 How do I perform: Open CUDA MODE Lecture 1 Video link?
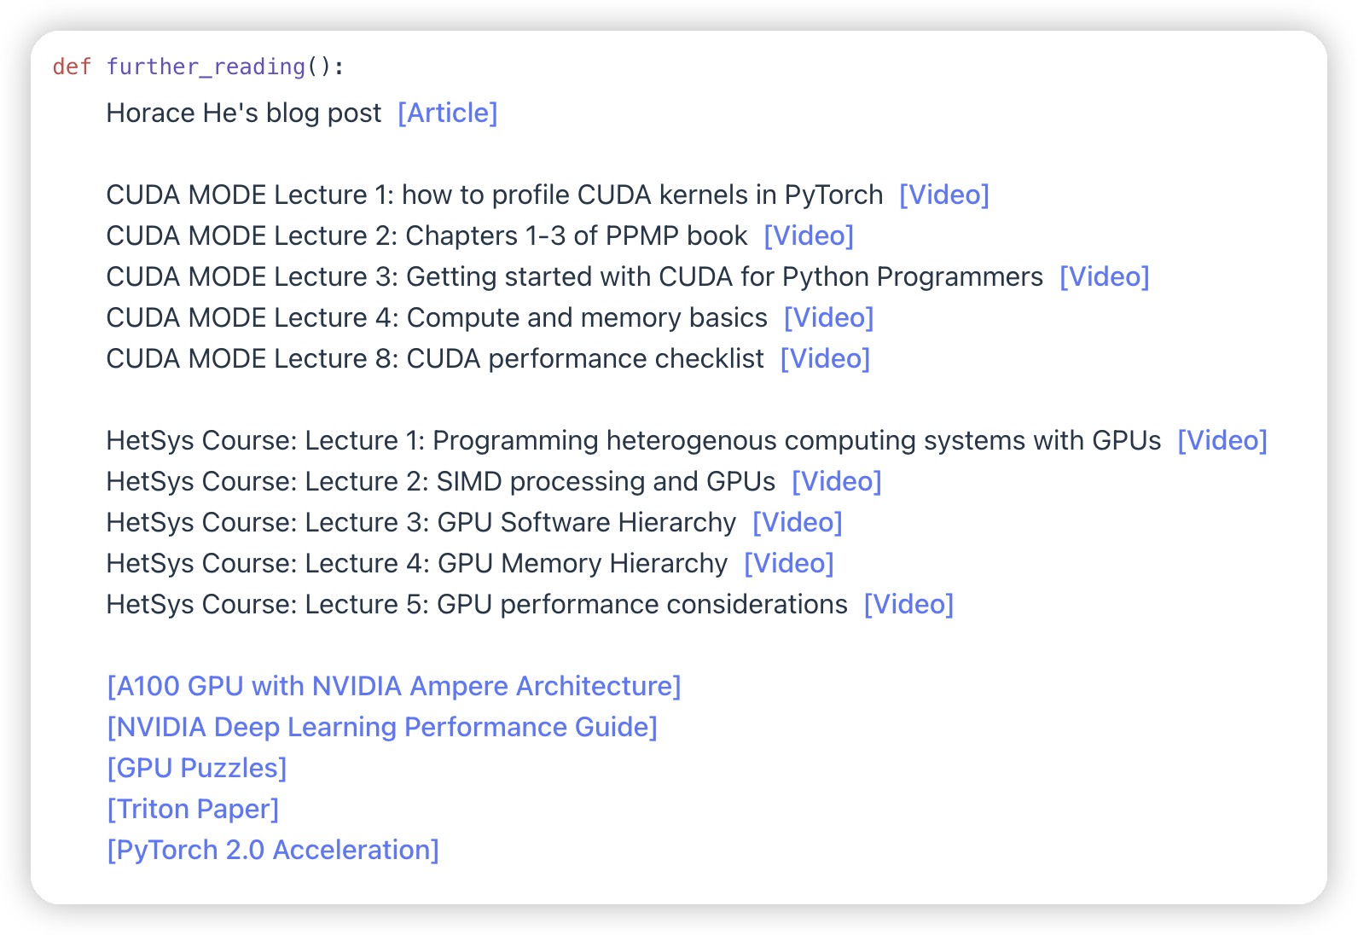click(x=943, y=195)
